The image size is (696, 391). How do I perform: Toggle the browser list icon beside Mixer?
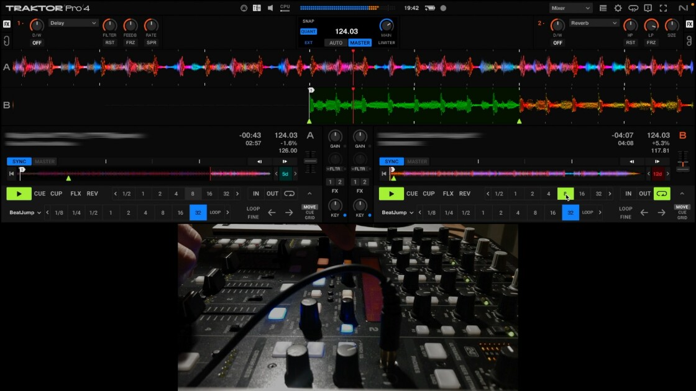(x=603, y=8)
